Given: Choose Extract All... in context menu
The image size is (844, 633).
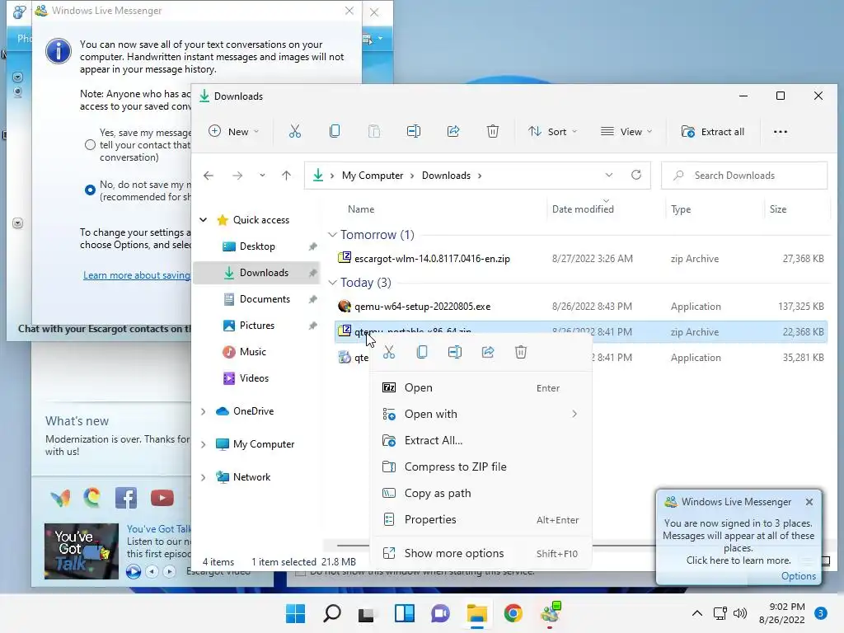Looking at the screenshot, I should (481, 440).
